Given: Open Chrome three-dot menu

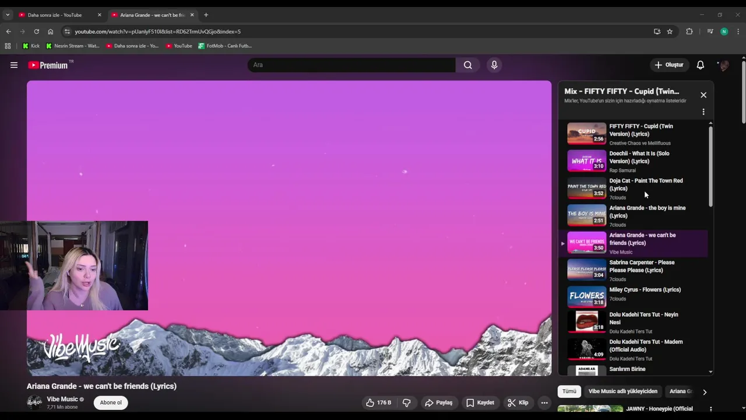Looking at the screenshot, I should (738, 32).
